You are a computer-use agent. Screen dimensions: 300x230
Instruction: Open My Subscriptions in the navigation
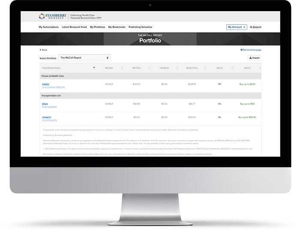[49, 27]
